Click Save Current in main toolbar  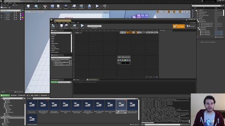[x=28, y=7]
